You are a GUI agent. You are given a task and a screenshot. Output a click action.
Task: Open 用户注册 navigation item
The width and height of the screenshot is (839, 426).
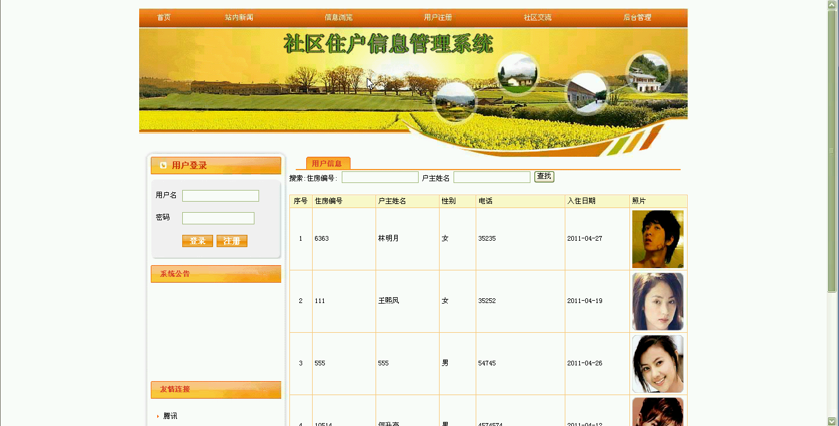pos(438,17)
